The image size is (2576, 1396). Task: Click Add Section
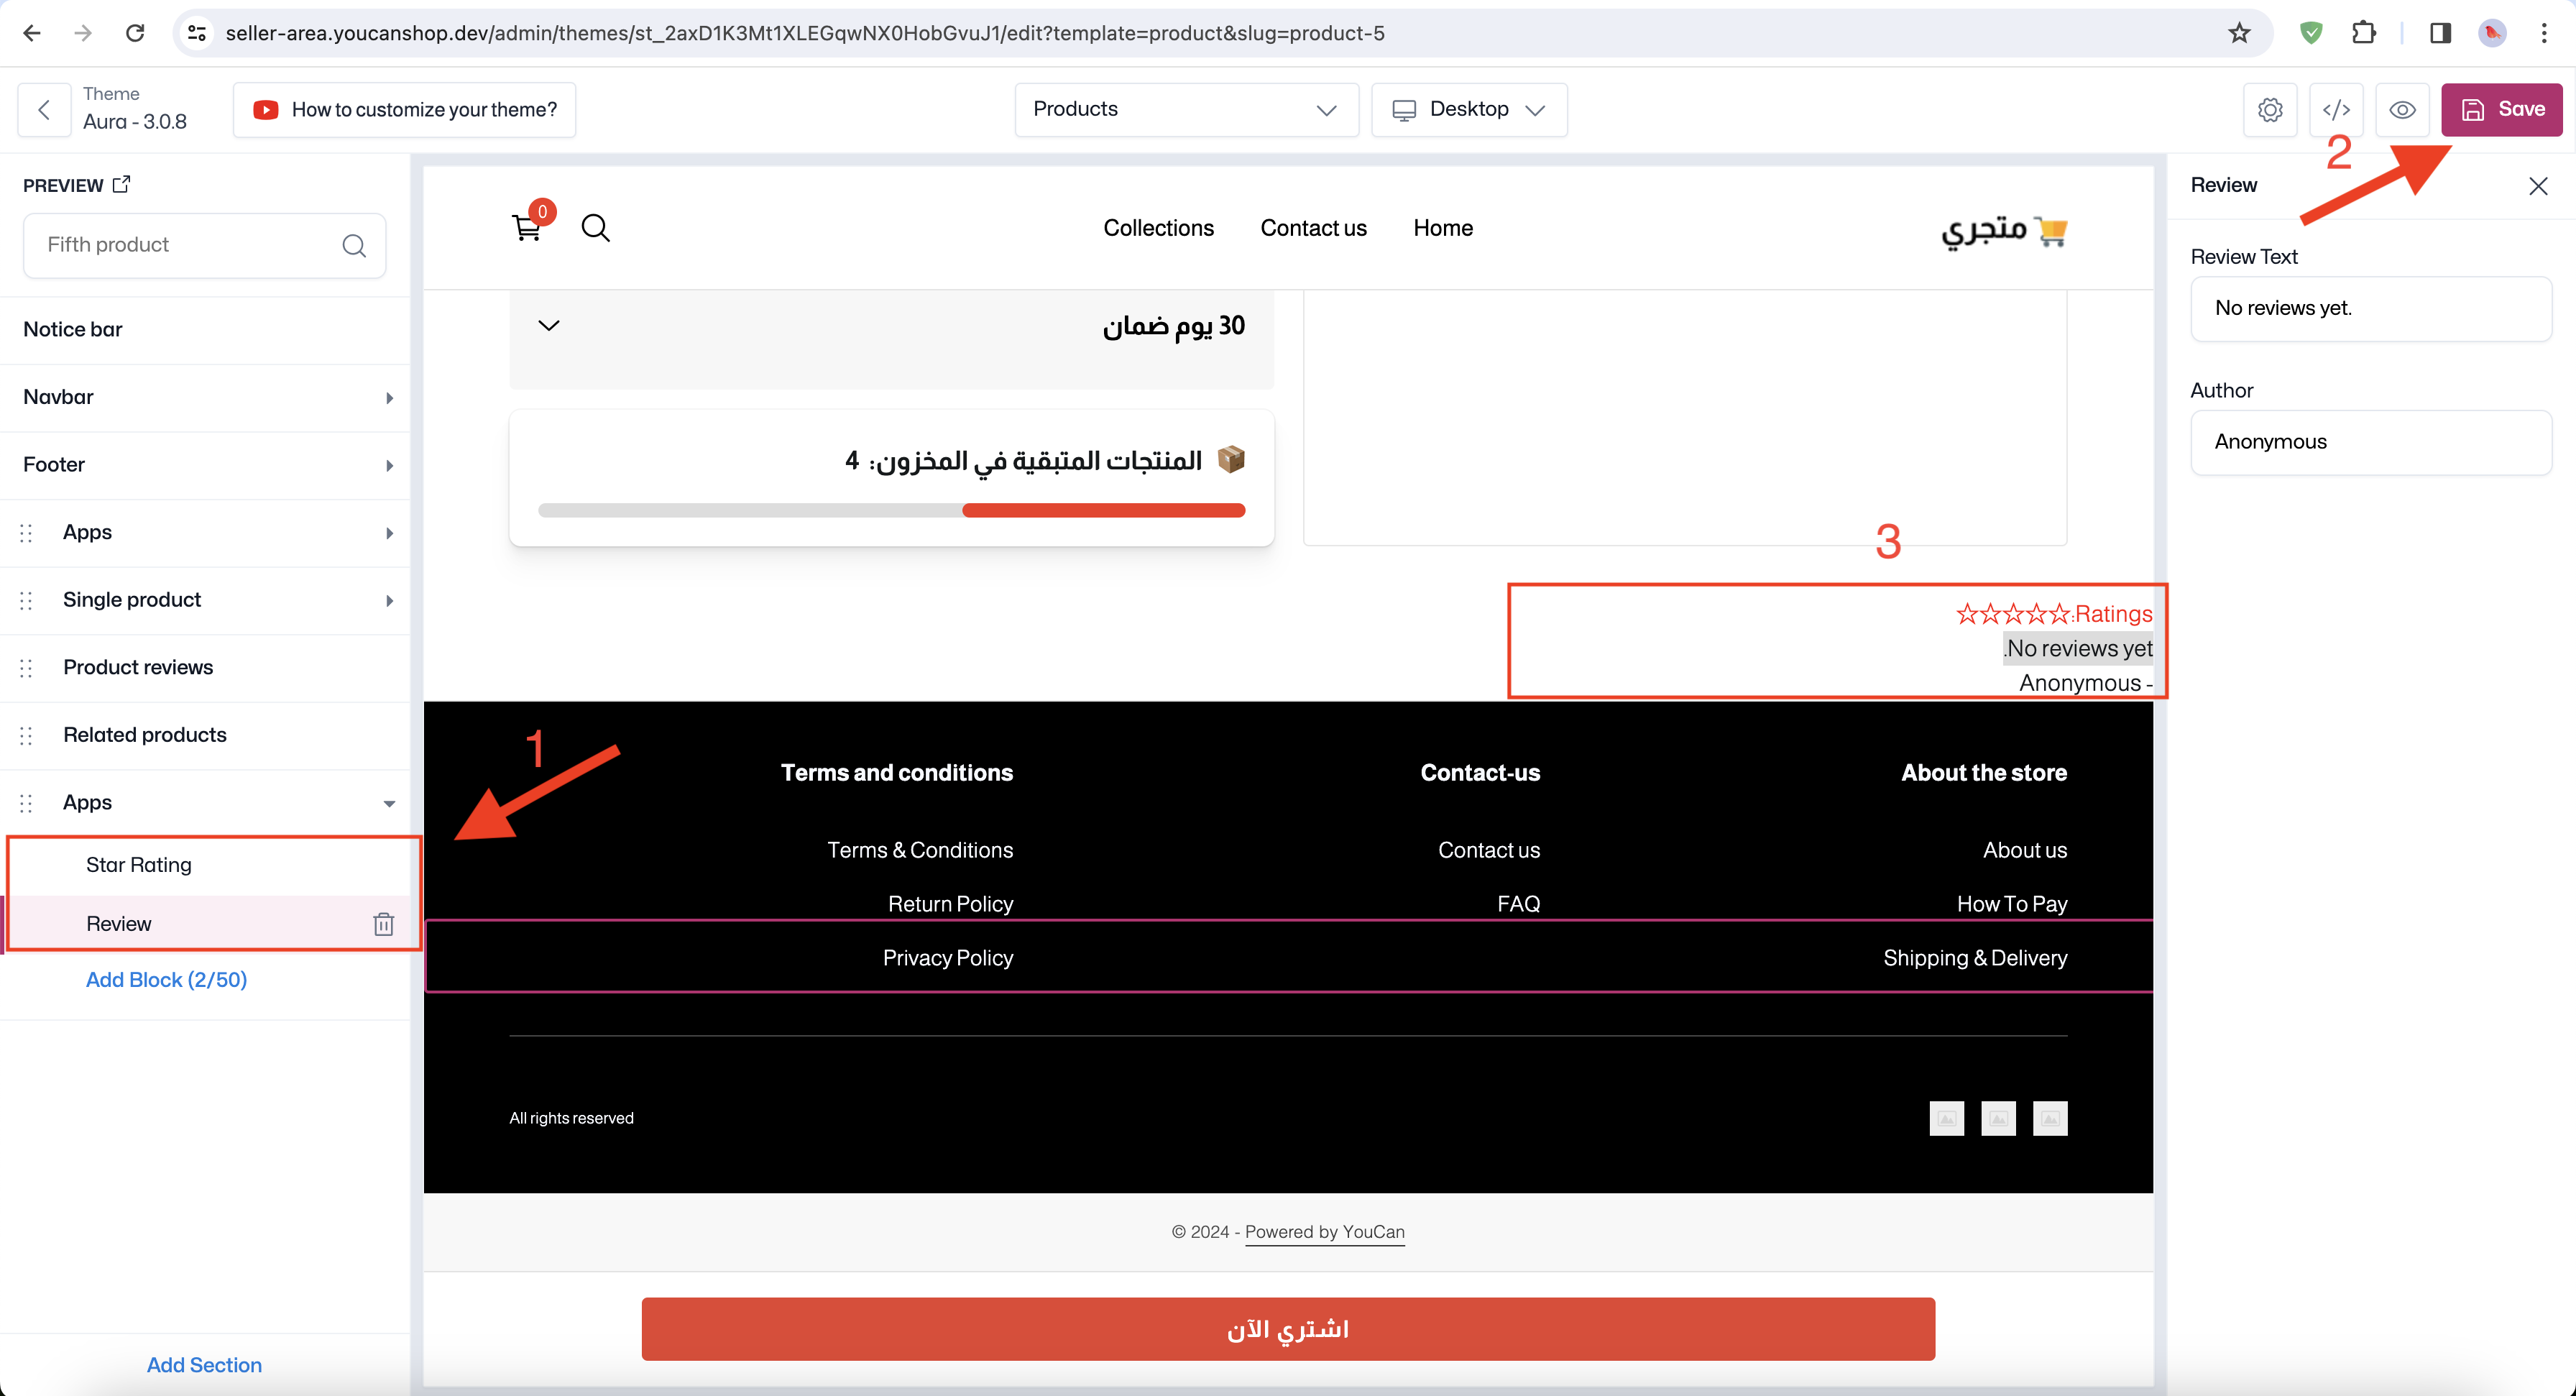[204, 1365]
